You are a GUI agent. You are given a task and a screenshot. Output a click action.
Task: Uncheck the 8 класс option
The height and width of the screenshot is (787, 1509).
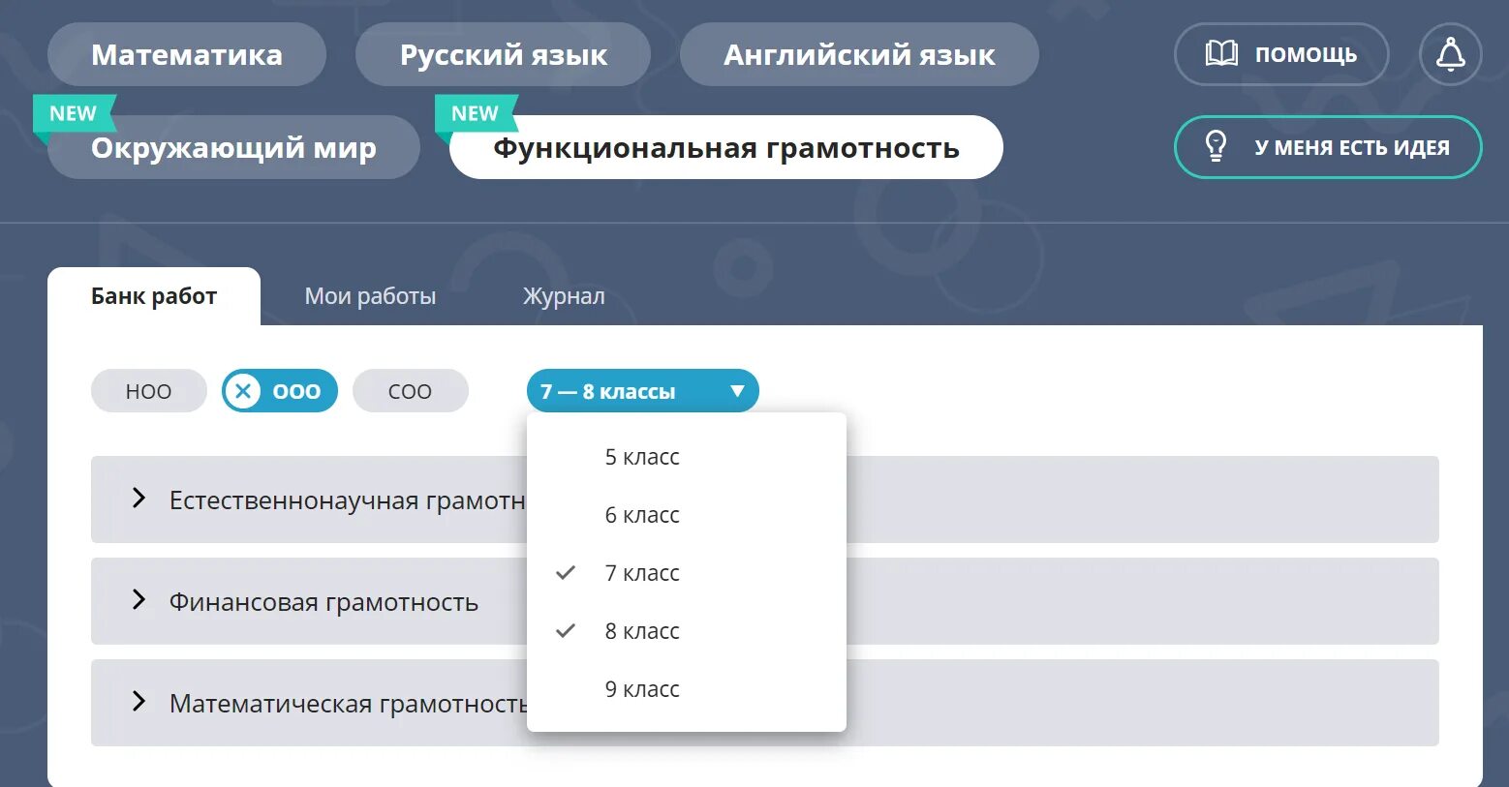(642, 630)
